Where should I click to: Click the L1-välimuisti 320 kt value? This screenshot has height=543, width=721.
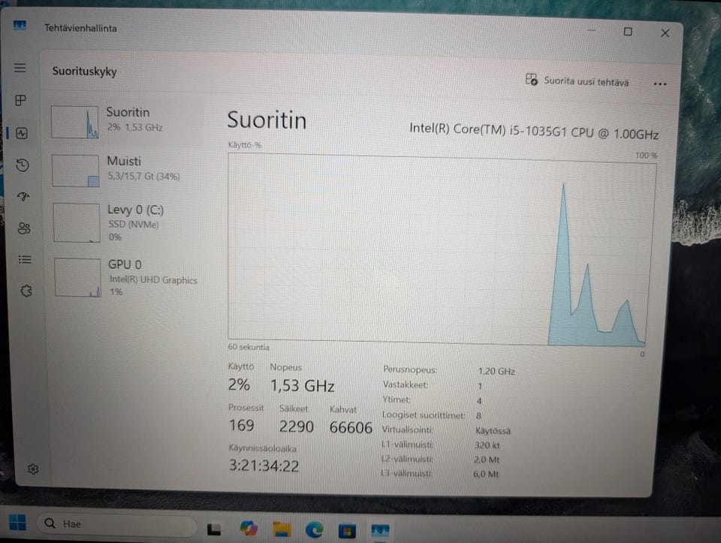point(487,445)
